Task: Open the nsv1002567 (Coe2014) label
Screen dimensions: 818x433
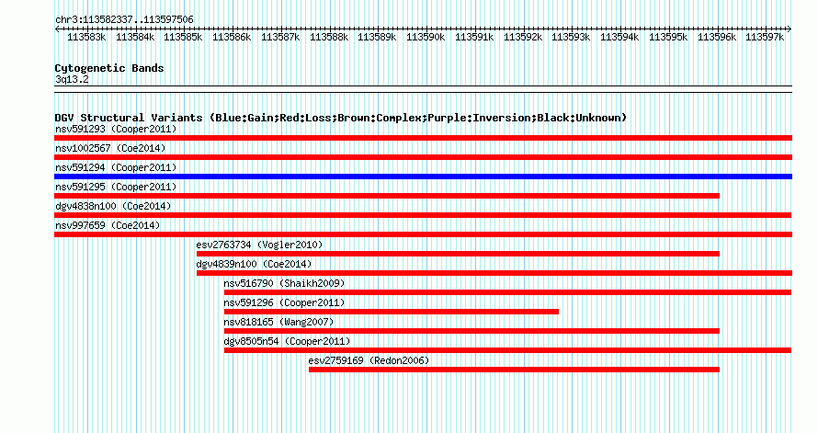Action: point(110,148)
